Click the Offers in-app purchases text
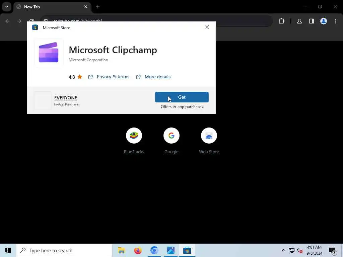Image resolution: width=343 pixels, height=257 pixels. pyautogui.click(x=182, y=107)
